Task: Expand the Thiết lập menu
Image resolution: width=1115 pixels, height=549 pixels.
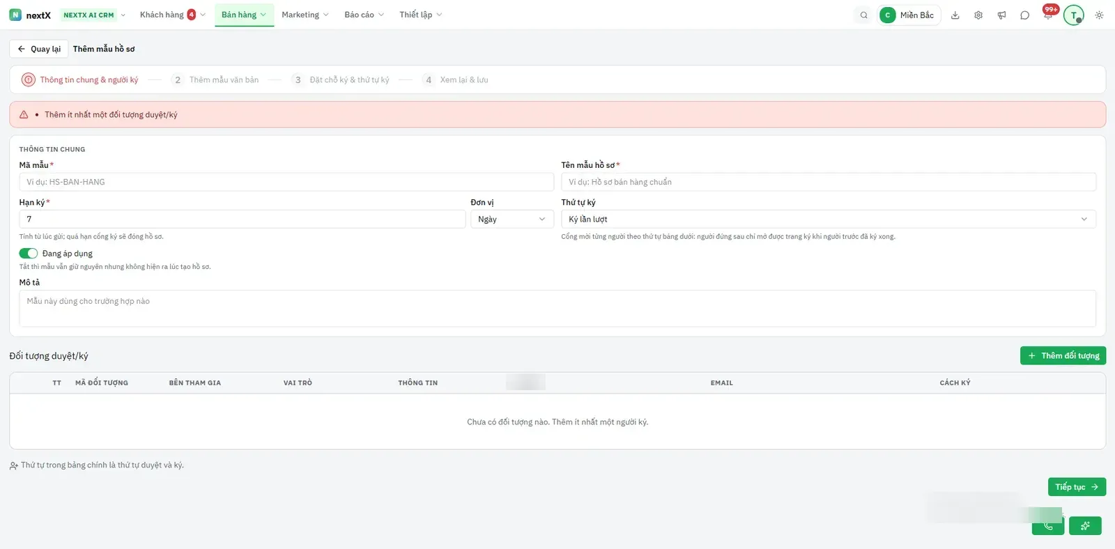Action: [x=420, y=15]
